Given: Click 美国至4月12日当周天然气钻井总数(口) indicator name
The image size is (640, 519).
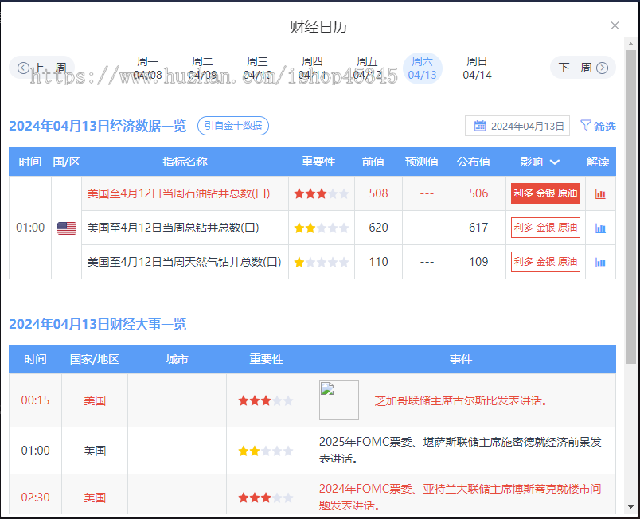Looking at the screenshot, I should click(x=185, y=262).
